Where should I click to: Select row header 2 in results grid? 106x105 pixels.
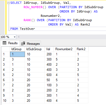pos(6,59)
